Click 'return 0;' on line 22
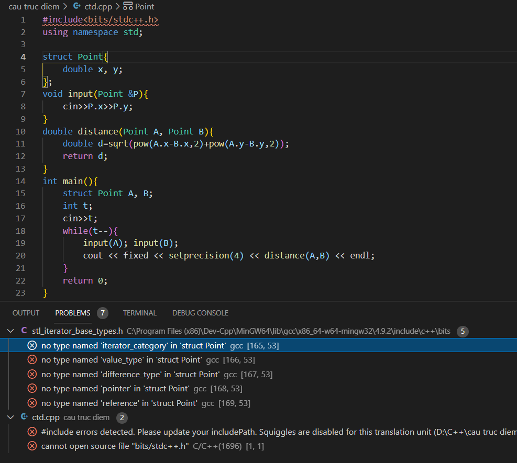This screenshot has height=463, width=517. click(x=85, y=280)
